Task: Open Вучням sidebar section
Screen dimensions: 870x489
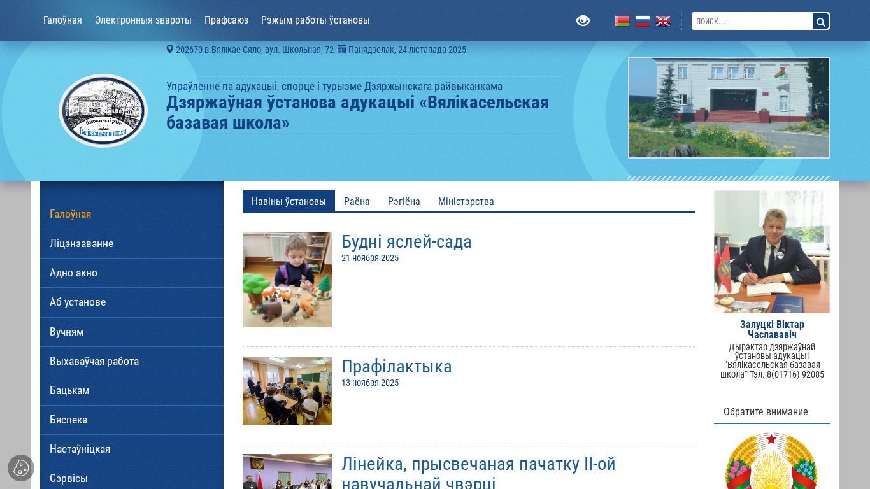Action: click(x=132, y=332)
